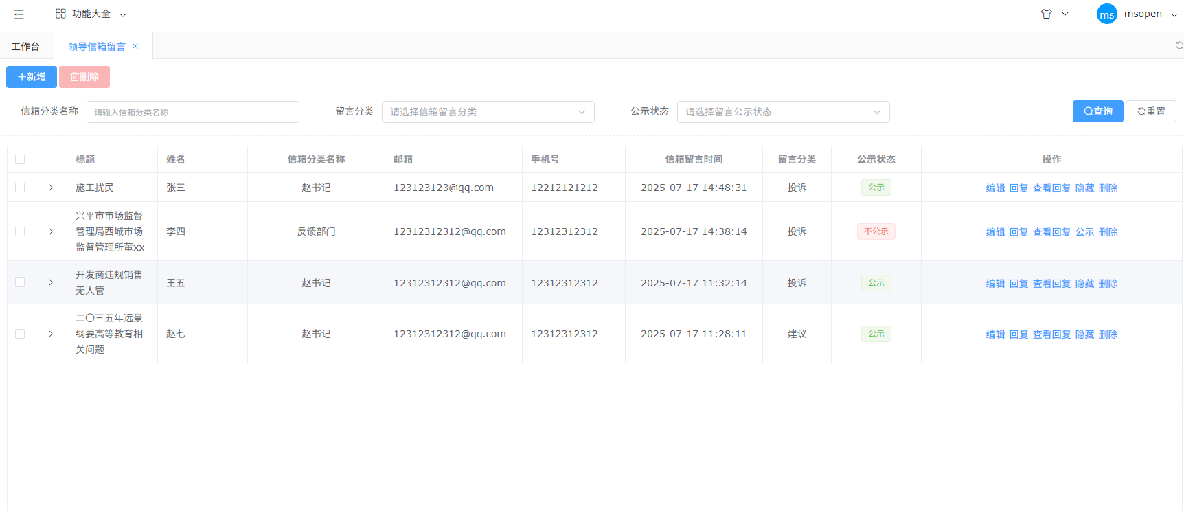Image resolution: width=1184 pixels, height=511 pixels.
Task: Click the 信箱留言时间 column header
Action: coord(694,159)
